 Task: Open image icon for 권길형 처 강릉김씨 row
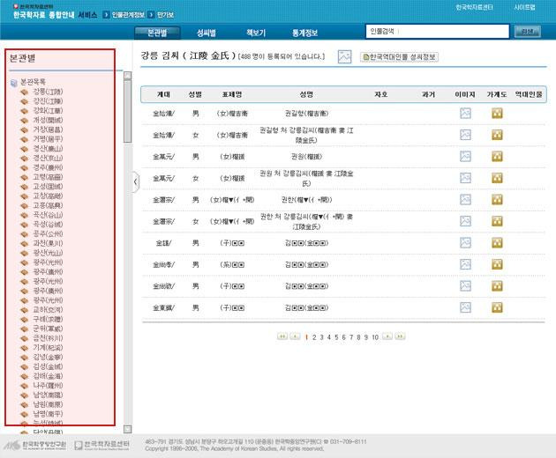tap(465, 135)
